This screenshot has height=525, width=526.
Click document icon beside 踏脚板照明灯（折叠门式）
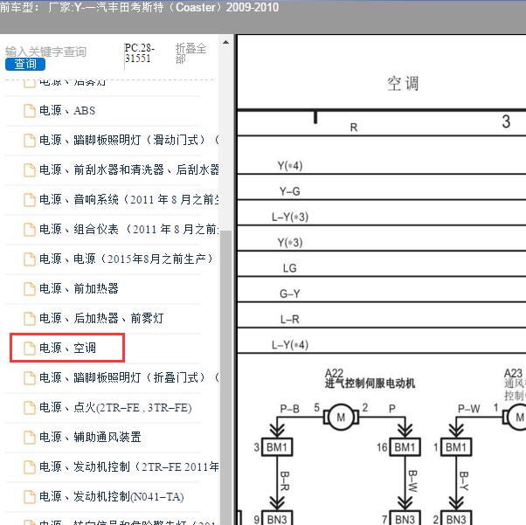30,378
